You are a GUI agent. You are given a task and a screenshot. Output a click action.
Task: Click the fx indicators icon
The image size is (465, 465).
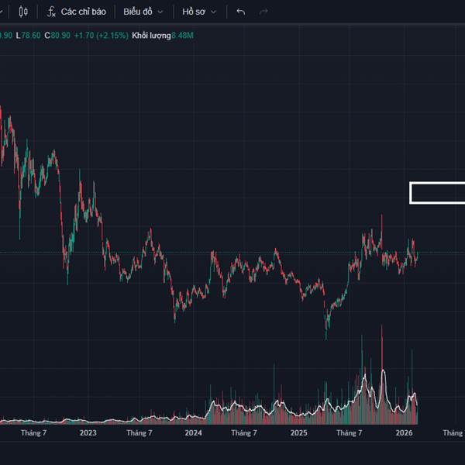51,12
